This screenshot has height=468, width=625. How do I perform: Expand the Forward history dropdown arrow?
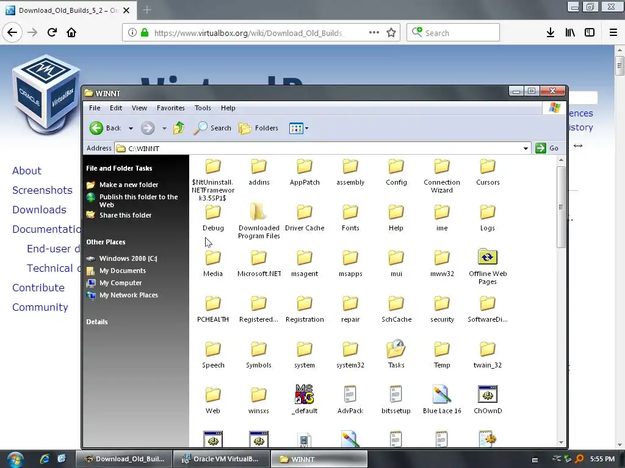click(164, 129)
